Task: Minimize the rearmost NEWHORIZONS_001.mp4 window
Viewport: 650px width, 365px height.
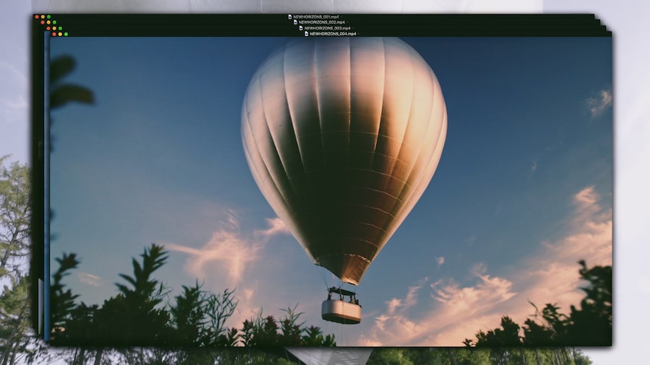Action: tap(43, 17)
